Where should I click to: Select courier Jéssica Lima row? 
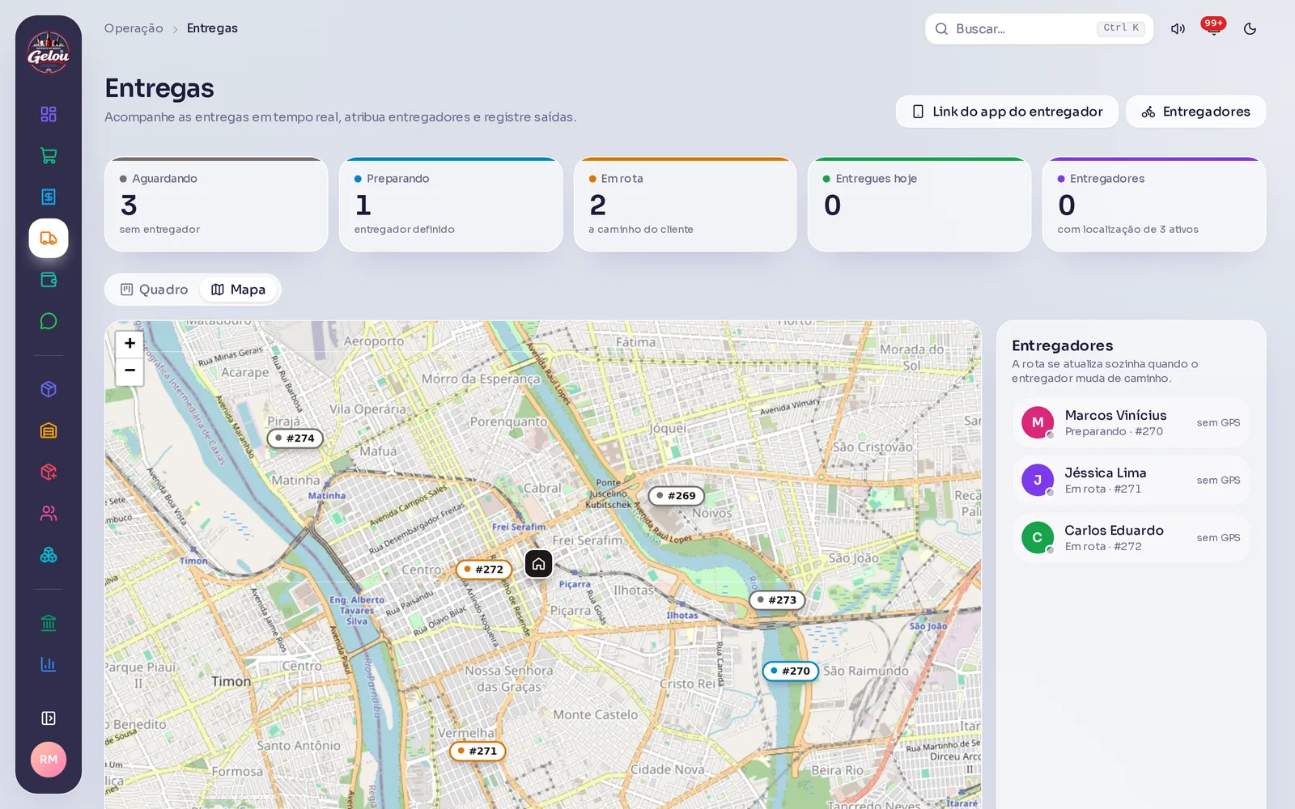point(1131,480)
